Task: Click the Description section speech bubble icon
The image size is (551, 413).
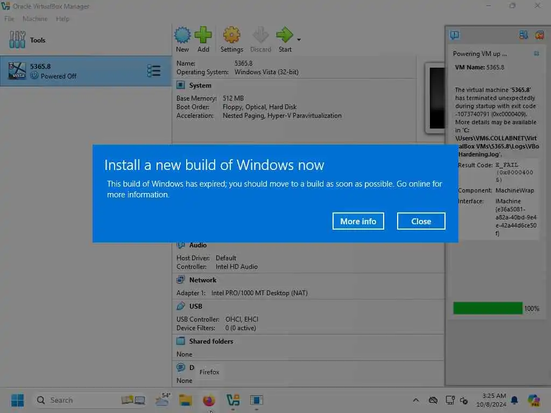Action: 181,367
